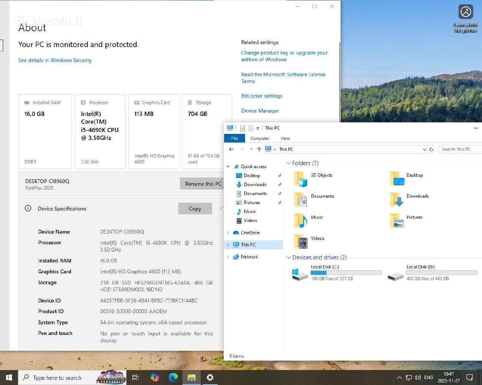
Task: Click Explorer Forward arrow button
Action: 242,149
